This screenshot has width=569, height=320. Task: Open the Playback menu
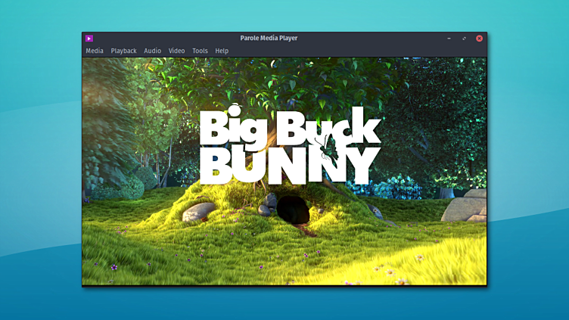123,51
